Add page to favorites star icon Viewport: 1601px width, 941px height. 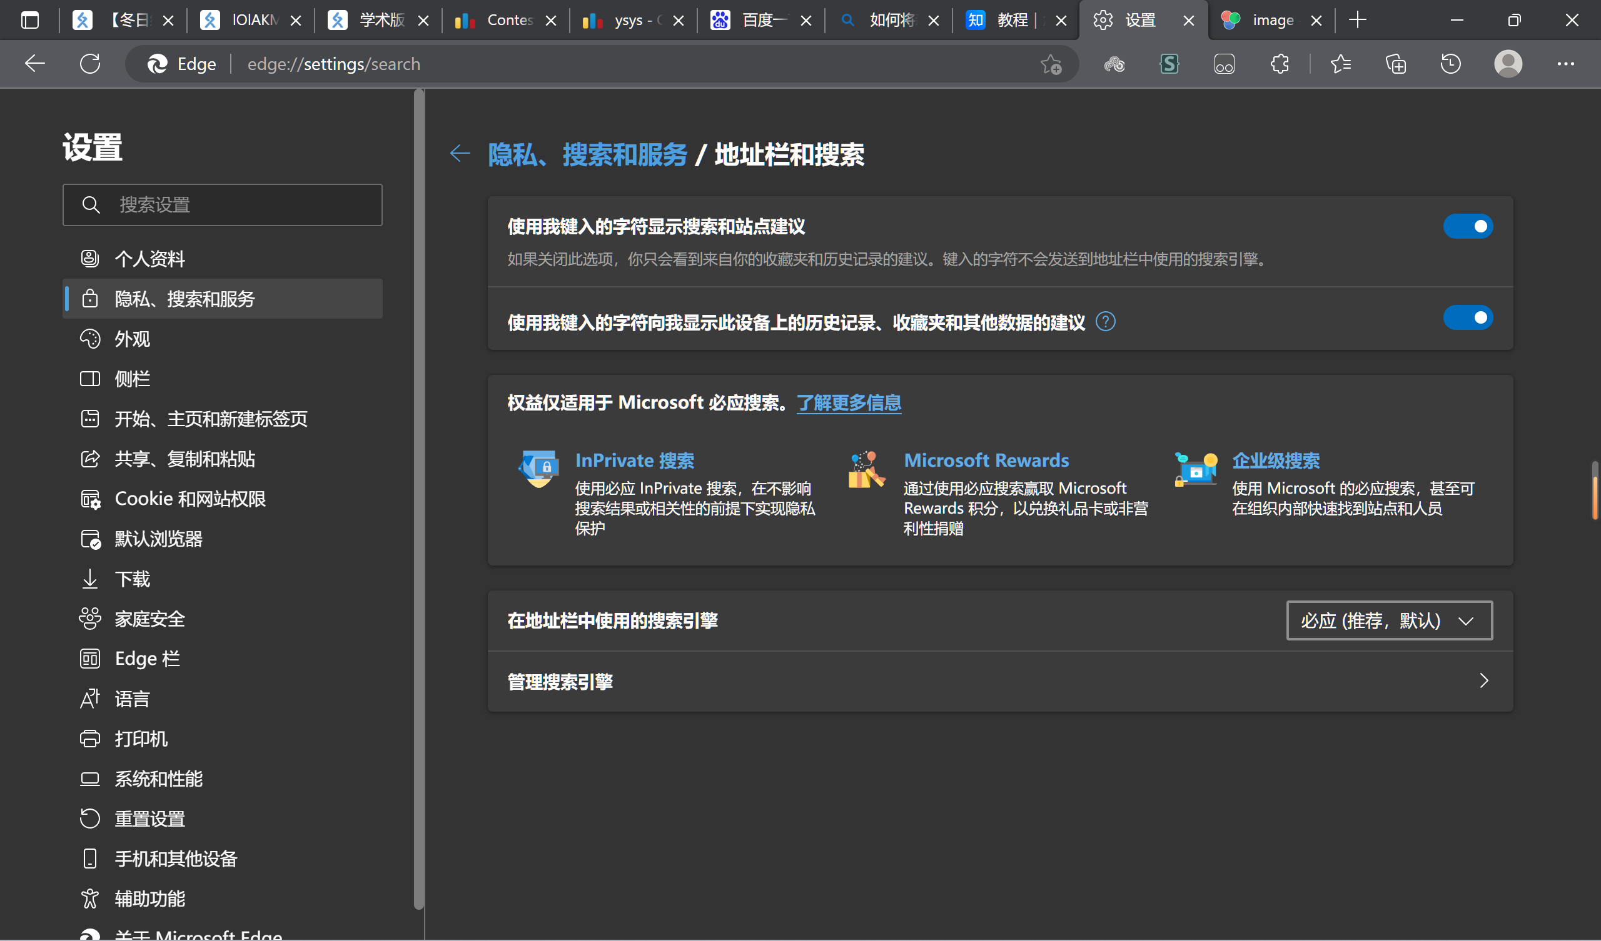coord(1051,64)
